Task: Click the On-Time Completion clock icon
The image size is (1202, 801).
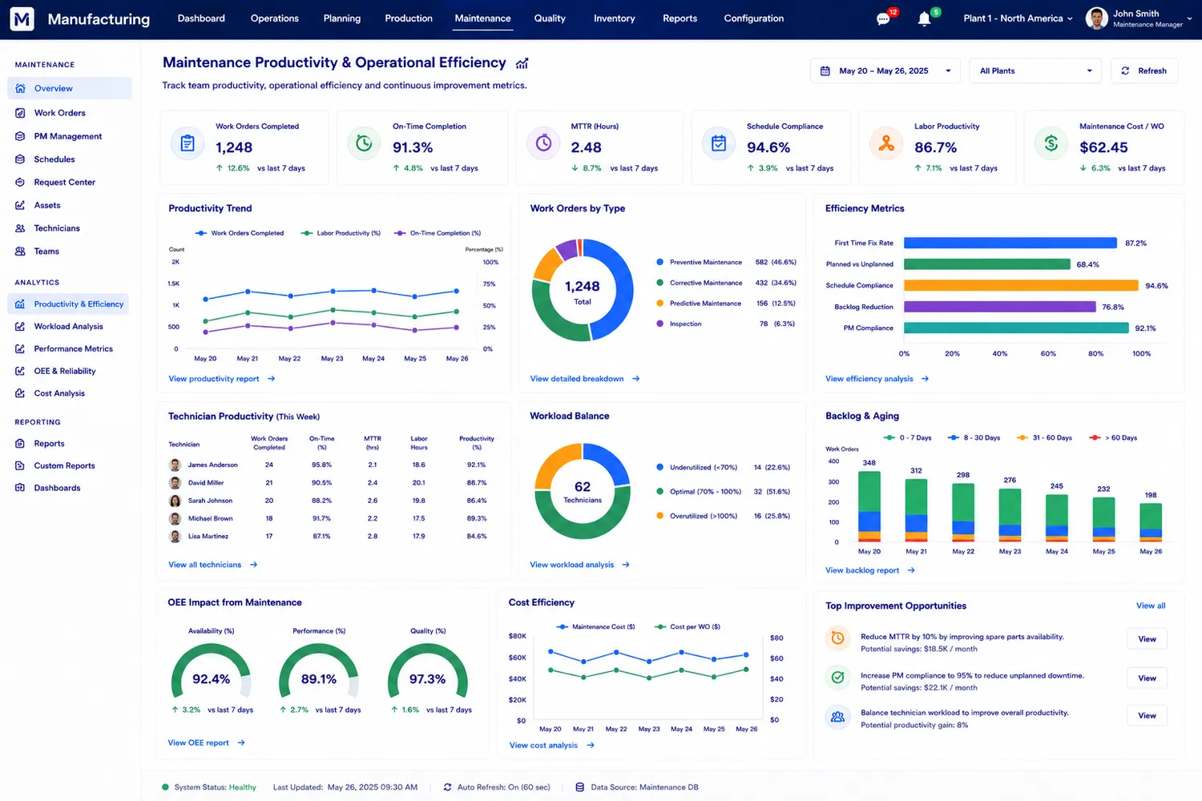Action: tap(364, 144)
